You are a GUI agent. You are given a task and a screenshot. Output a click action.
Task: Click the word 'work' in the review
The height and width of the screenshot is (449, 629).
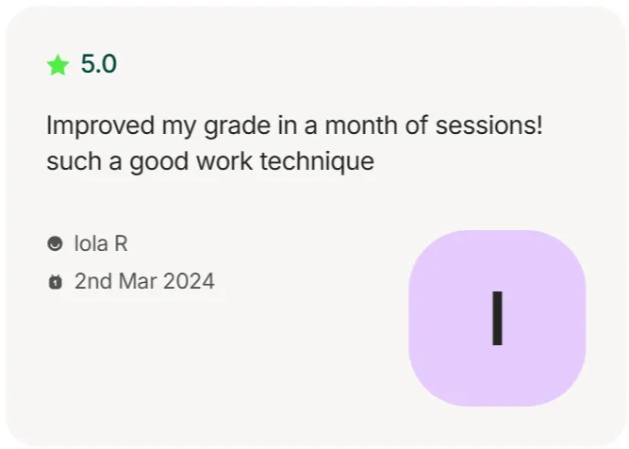tap(224, 161)
